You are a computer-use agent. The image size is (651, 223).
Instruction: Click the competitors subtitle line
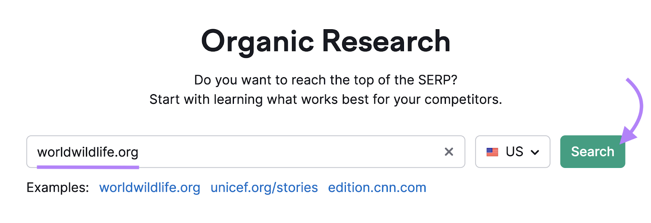tap(325, 99)
